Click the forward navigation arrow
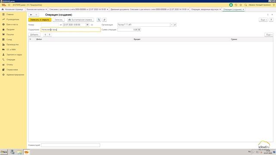The image size is (276, 155). tap(36, 15)
